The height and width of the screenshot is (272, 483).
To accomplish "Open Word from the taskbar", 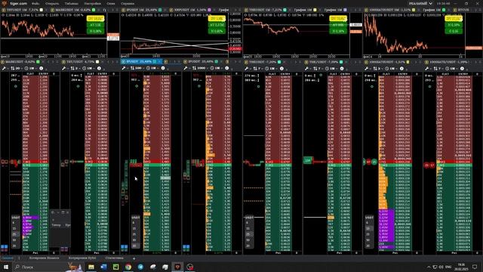I will pyautogui.click(x=104, y=267).
